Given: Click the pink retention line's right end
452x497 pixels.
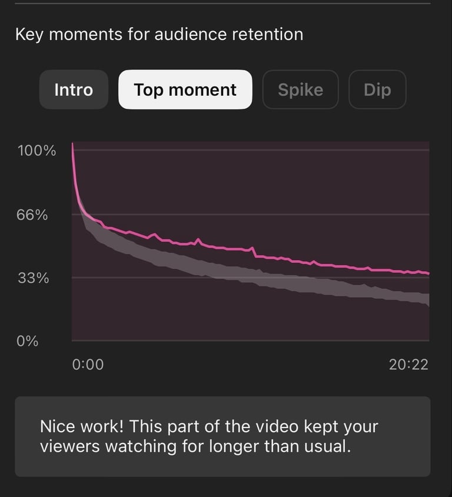Looking at the screenshot, I should pos(428,273).
